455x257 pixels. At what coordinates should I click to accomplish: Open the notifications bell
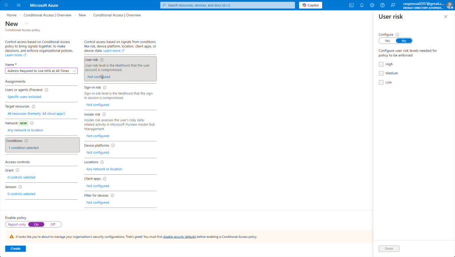click(x=362, y=5)
